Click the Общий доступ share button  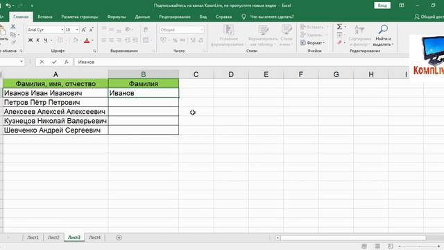point(429,17)
